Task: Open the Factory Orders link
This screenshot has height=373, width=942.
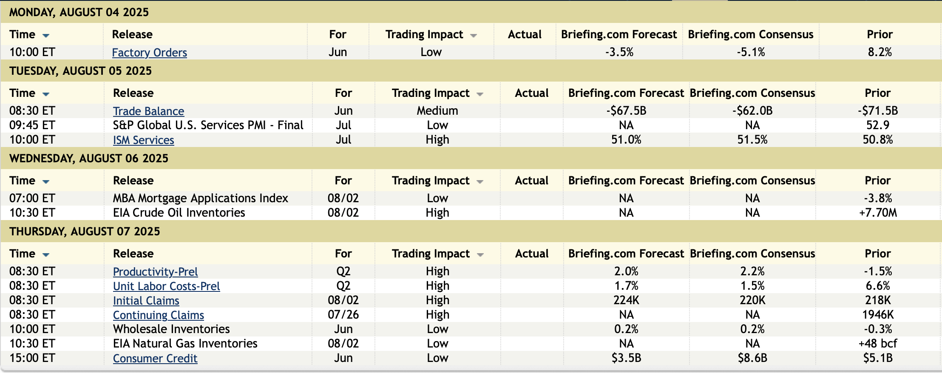Action: [x=149, y=53]
